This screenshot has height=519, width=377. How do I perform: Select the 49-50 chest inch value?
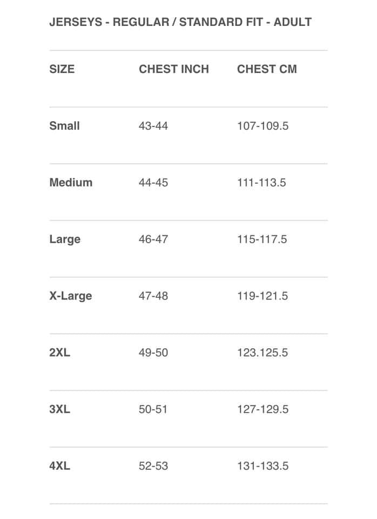(x=153, y=352)
